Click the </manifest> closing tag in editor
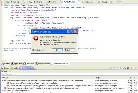138x93 pixels. coord(10,51)
